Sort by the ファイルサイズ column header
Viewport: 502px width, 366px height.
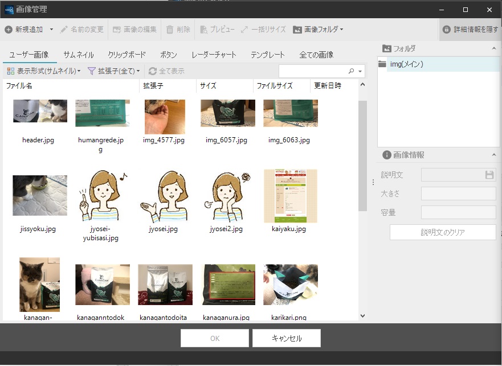point(281,86)
